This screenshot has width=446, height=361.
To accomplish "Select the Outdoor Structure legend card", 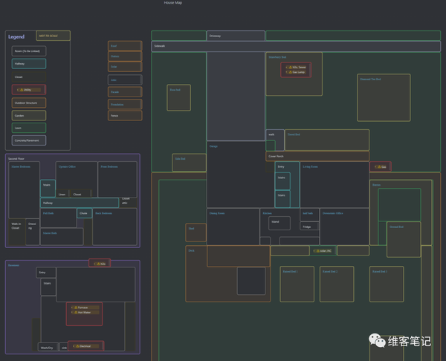I will (29, 103).
